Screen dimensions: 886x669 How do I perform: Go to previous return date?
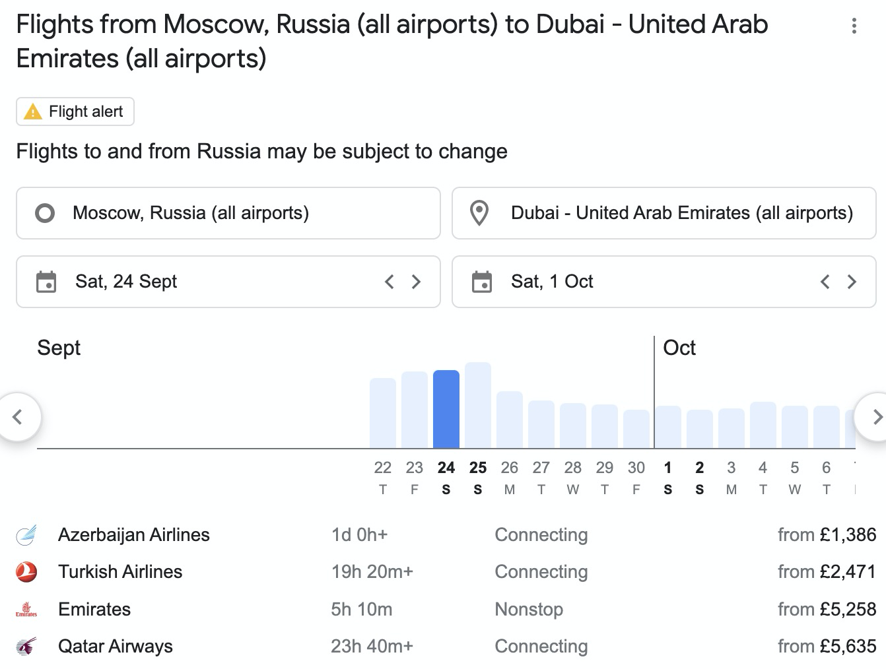pos(825,282)
